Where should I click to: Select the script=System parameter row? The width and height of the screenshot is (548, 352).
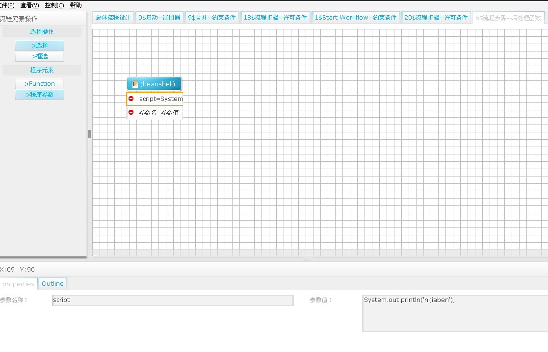155,99
